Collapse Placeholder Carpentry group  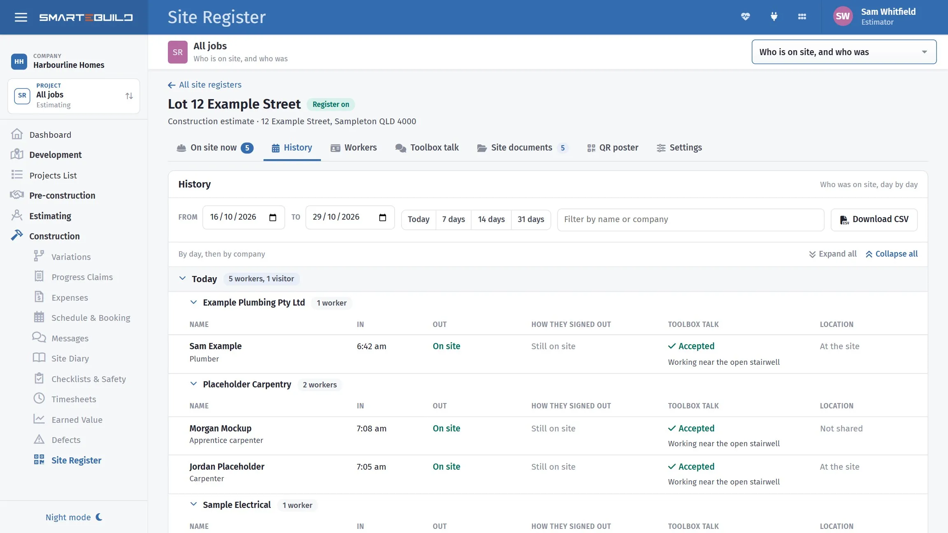(193, 384)
